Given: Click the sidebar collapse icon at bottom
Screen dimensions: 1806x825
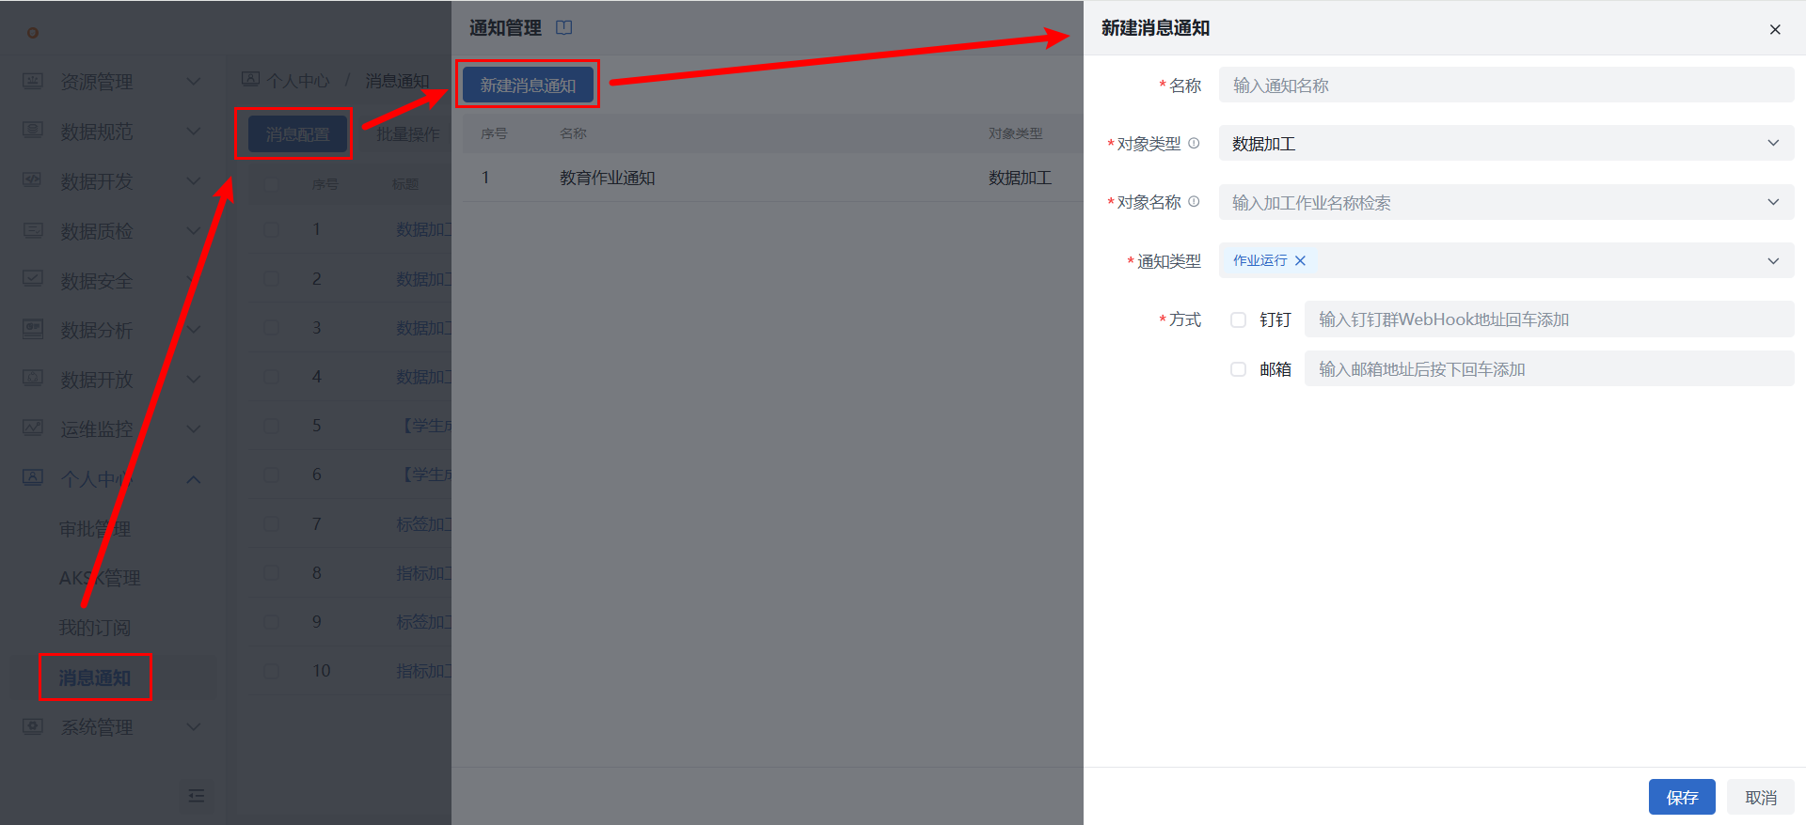Looking at the screenshot, I should click(197, 796).
